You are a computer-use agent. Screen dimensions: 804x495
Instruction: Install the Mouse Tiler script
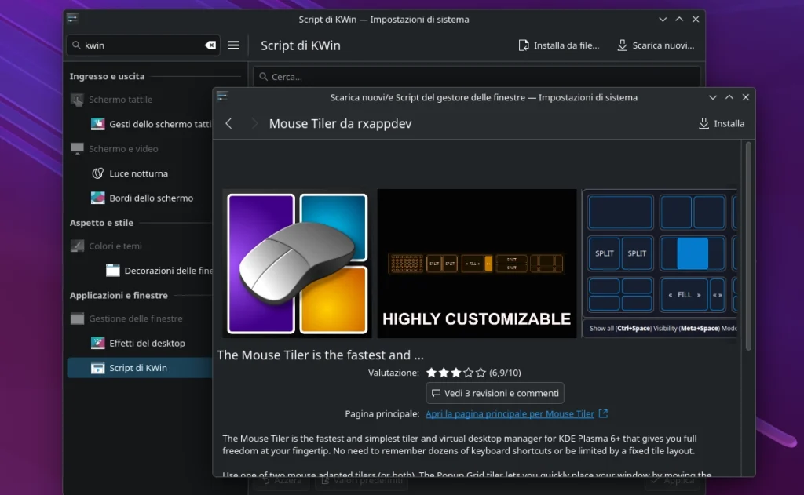click(x=721, y=123)
